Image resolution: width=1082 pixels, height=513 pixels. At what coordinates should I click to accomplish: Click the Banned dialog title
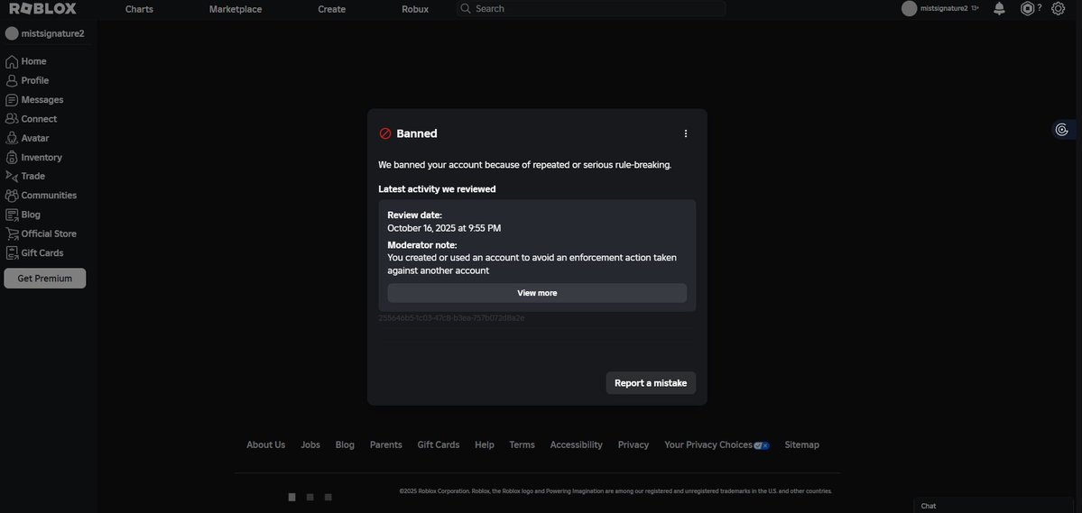click(416, 133)
